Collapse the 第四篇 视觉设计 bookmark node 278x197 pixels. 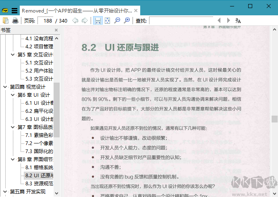click(4, 87)
